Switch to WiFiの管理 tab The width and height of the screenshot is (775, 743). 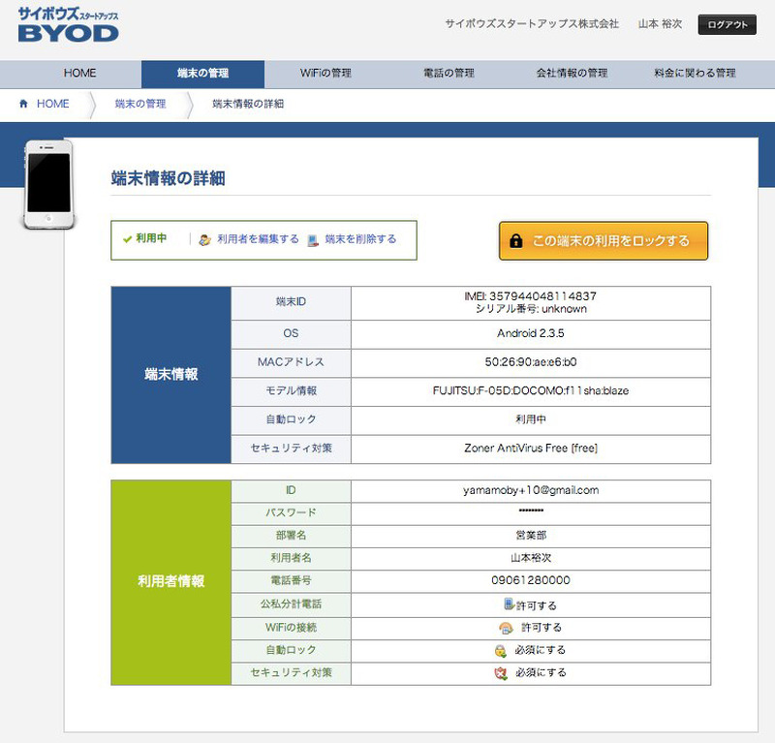325,74
